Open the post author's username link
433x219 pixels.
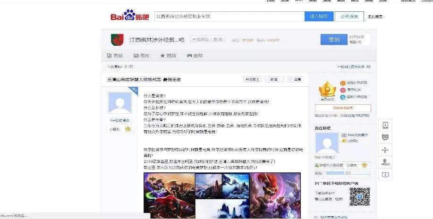pyautogui.click(x=119, y=121)
